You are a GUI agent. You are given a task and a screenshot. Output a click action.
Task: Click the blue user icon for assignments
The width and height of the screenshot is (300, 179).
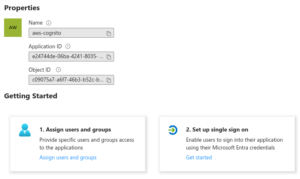click(25, 130)
